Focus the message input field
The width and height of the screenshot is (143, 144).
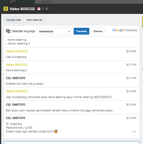[72, 143]
